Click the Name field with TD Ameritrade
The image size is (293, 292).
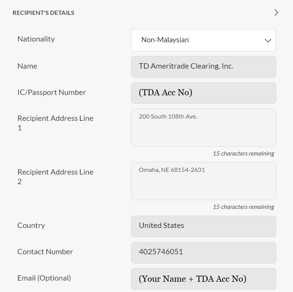(x=203, y=67)
